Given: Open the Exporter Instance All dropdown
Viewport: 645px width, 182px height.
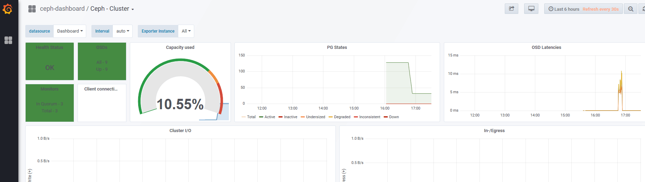Looking at the screenshot, I should click(186, 31).
